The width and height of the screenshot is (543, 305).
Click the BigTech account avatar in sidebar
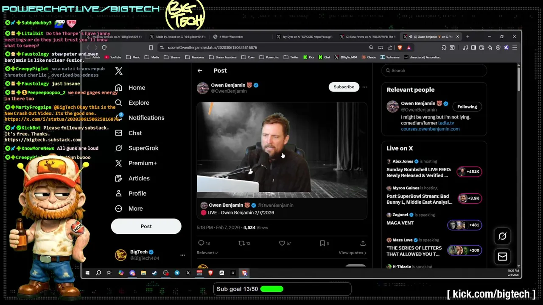click(x=121, y=255)
